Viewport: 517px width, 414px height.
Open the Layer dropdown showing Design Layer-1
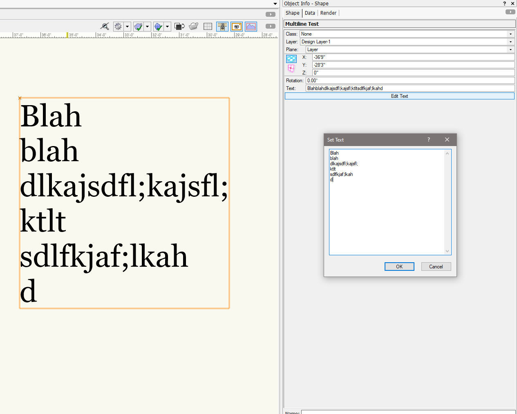pos(407,42)
